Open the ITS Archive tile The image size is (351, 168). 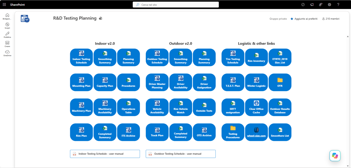128,132
